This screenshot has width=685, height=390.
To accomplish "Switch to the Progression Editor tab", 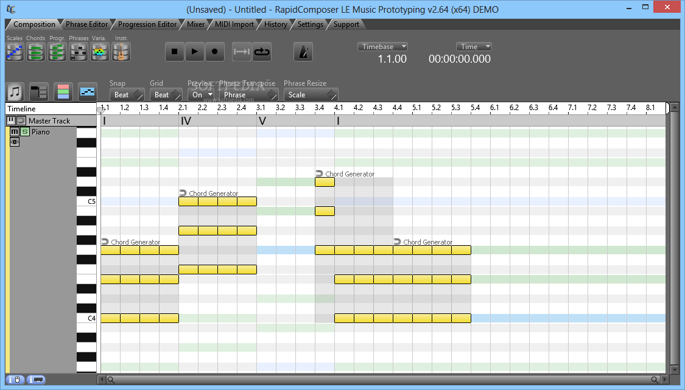I will (x=147, y=24).
